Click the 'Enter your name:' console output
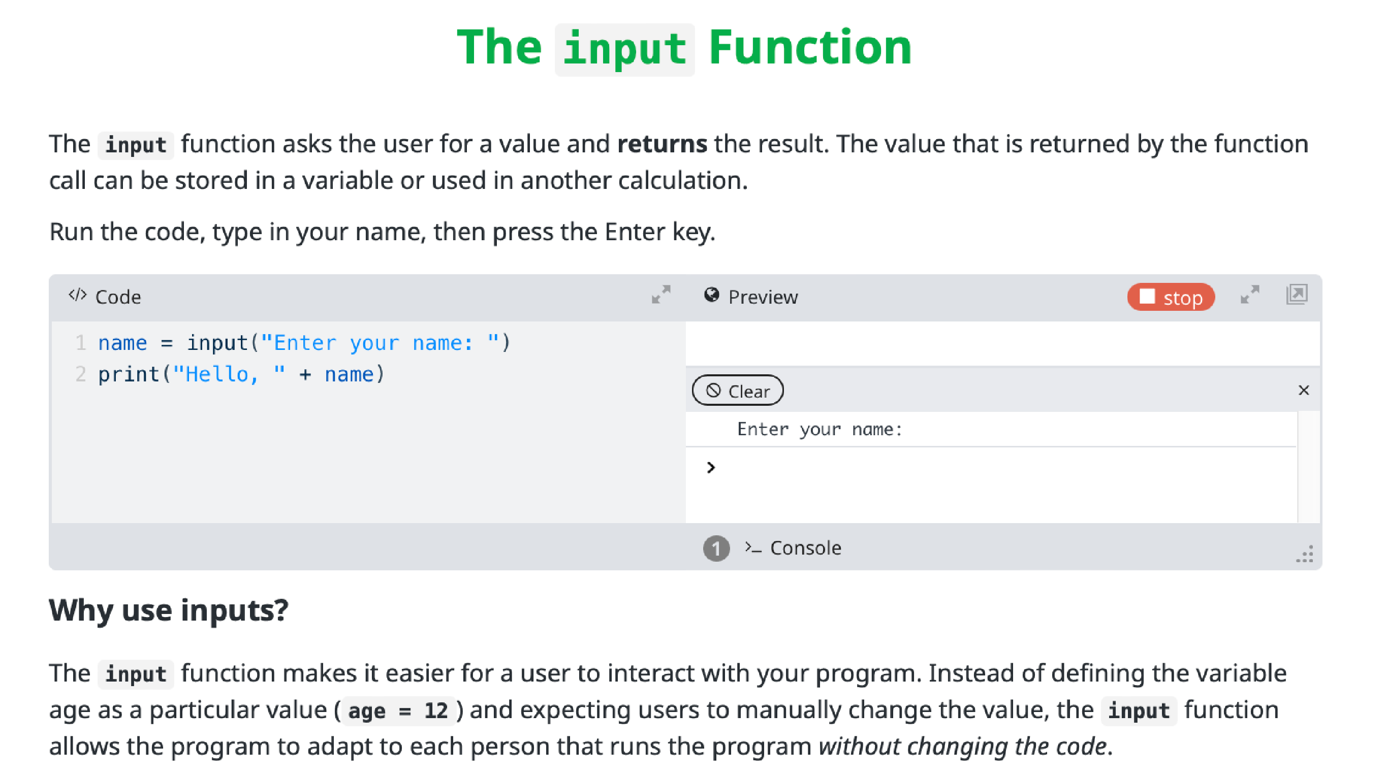 pyautogui.click(x=820, y=429)
